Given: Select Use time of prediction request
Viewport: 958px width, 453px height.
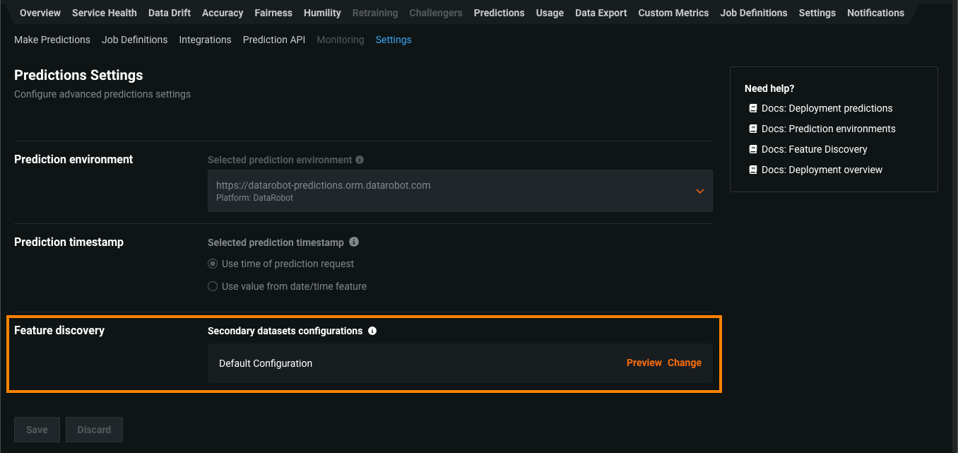Looking at the screenshot, I should pyautogui.click(x=213, y=264).
